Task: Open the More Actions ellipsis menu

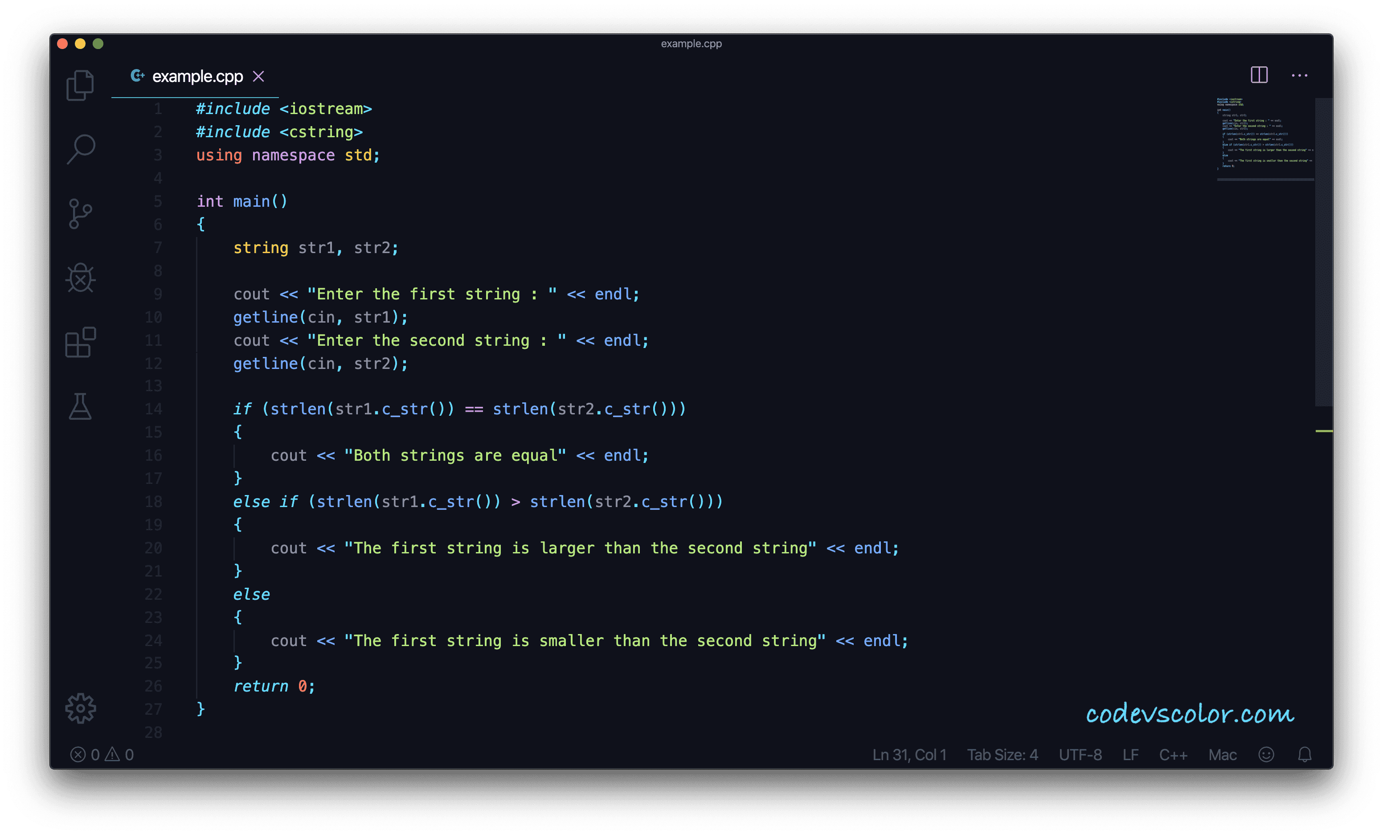Action: (x=1299, y=75)
